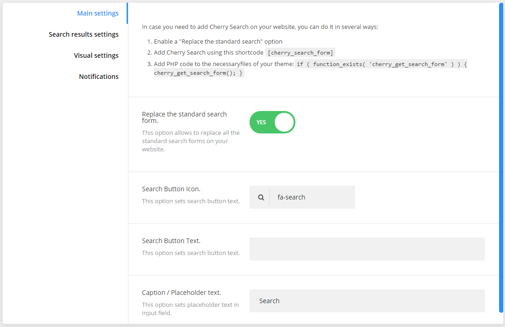This screenshot has height=327, width=505.
Task: Click the Caption / Placeholder text field
Action: (367, 301)
